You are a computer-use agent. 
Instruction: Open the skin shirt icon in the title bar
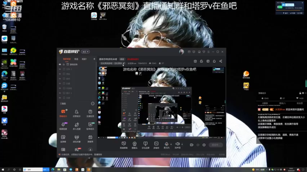coord(204,52)
